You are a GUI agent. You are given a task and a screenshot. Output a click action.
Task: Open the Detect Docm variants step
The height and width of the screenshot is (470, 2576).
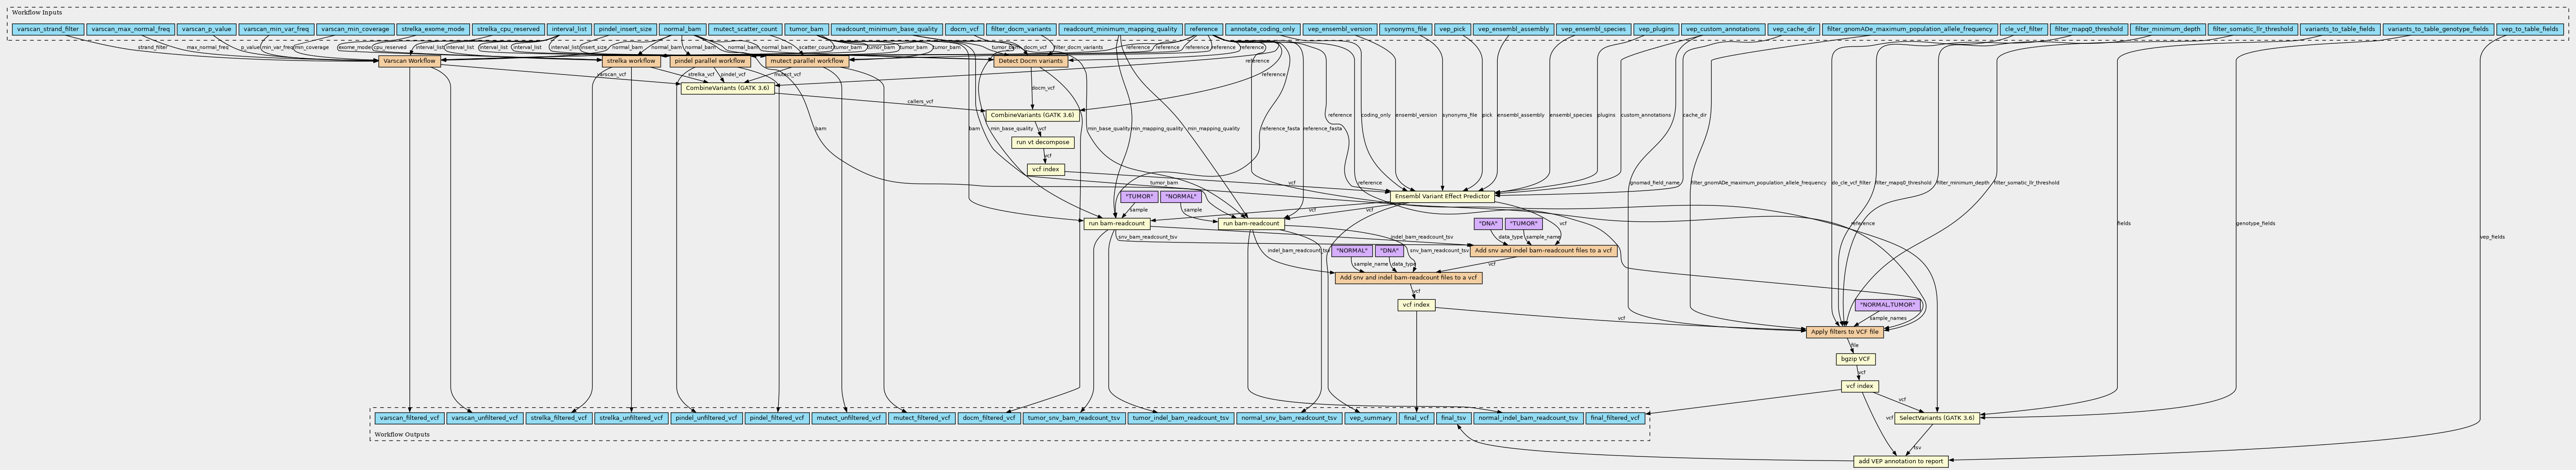pos(1030,61)
